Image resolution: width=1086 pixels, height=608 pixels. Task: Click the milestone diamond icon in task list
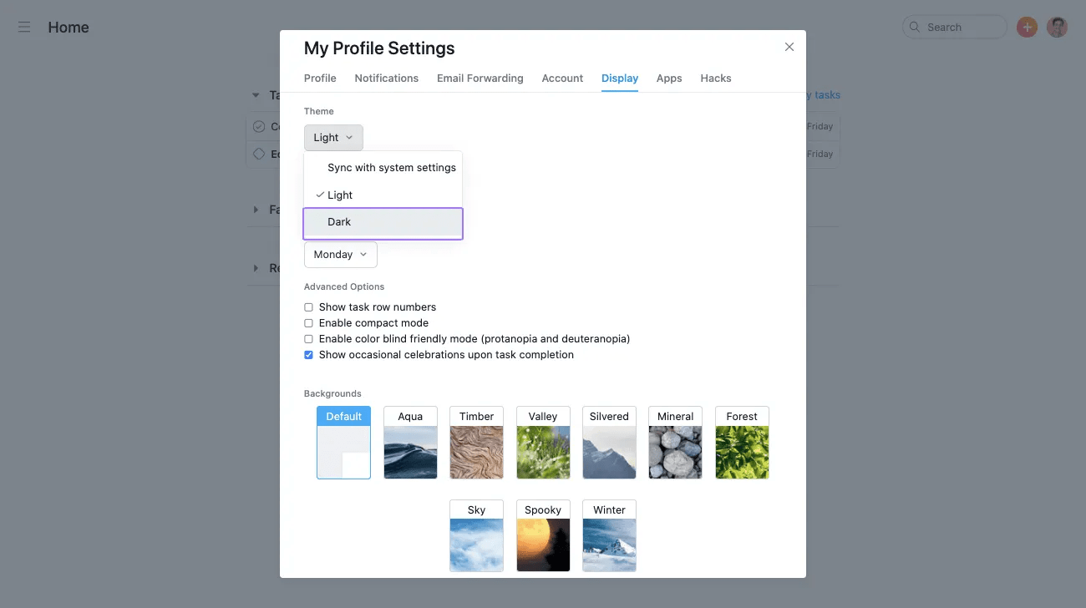click(x=259, y=154)
